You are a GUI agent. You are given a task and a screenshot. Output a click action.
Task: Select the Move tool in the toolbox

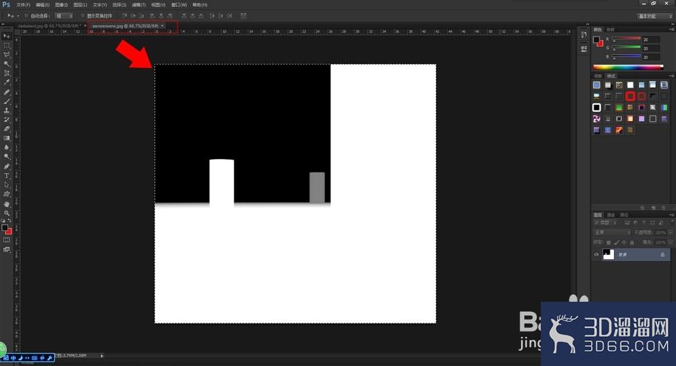(x=7, y=37)
